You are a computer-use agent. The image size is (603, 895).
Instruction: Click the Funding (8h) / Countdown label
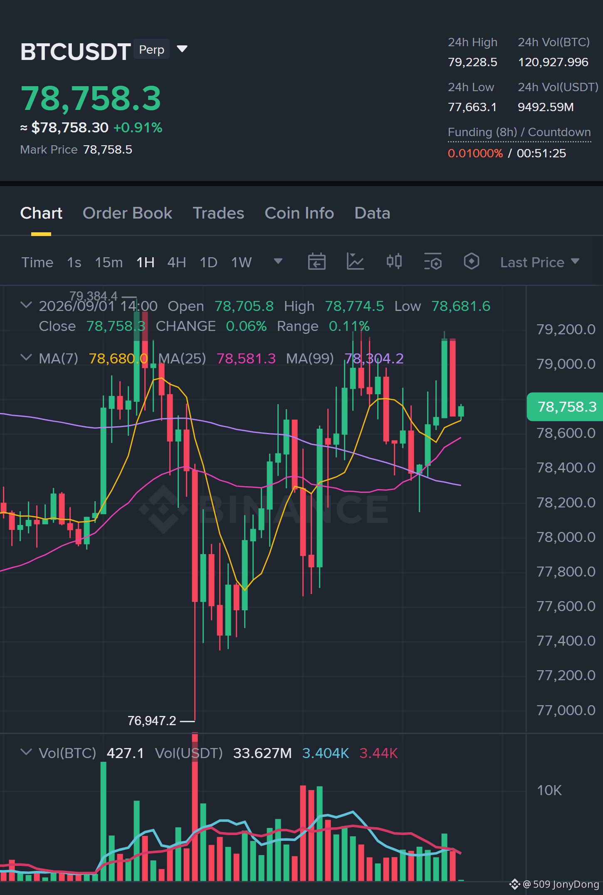519,132
